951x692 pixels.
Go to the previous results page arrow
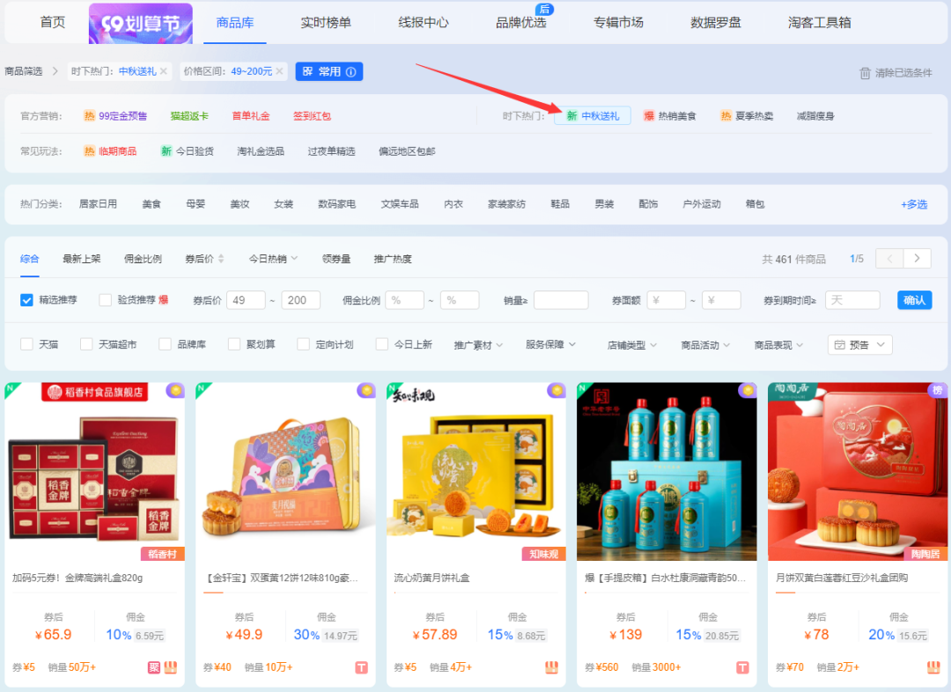(889, 259)
